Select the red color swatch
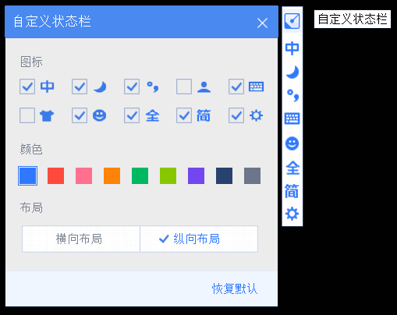397x315 pixels. point(55,176)
